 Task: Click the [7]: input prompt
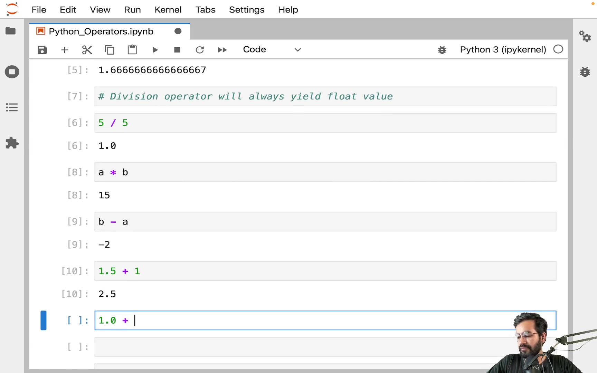coord(78,96)
